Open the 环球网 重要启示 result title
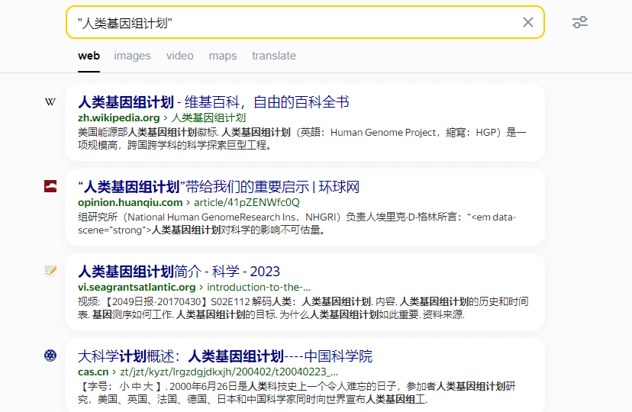 click(218, 187)
